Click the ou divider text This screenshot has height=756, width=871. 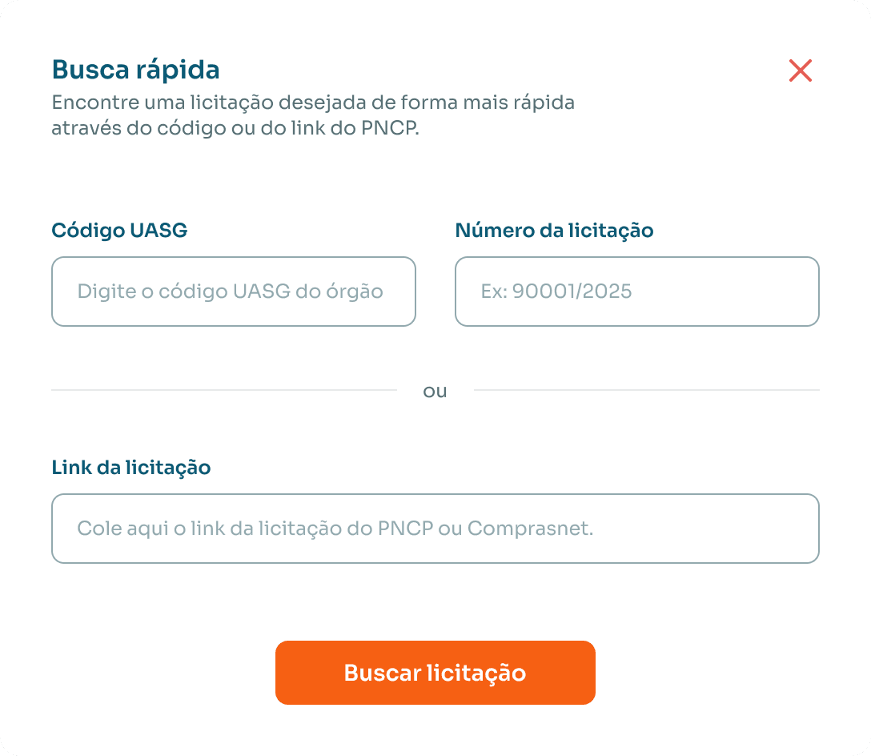(435, 392)
